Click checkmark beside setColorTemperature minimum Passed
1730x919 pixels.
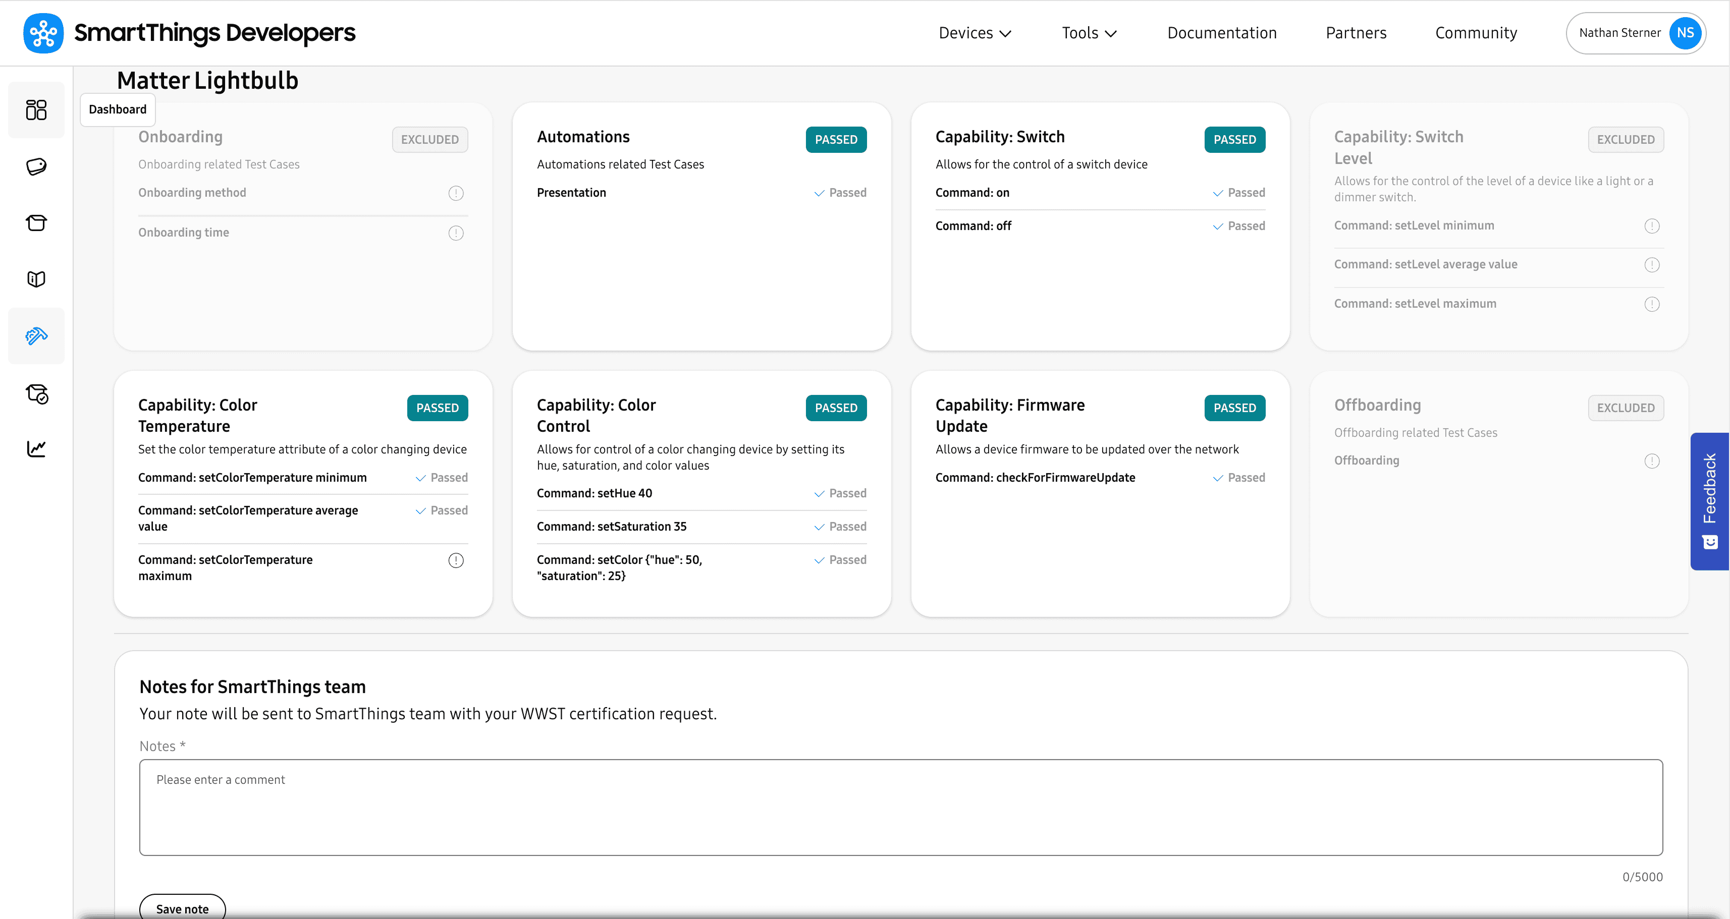tap(421, 479)
